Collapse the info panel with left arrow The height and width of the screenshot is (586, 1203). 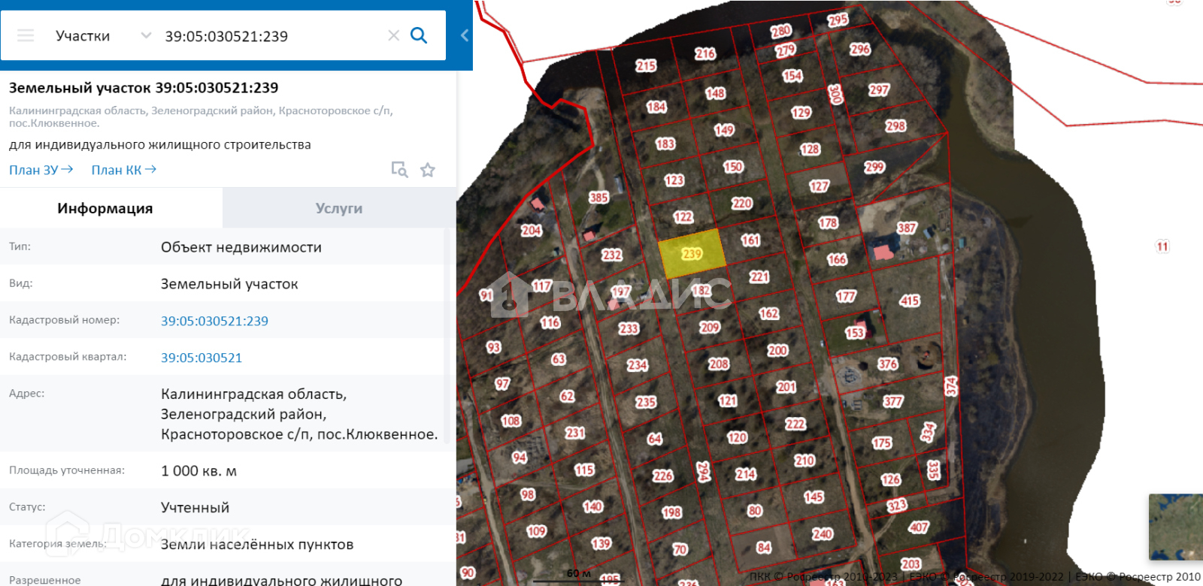click(x=465, y=35)
